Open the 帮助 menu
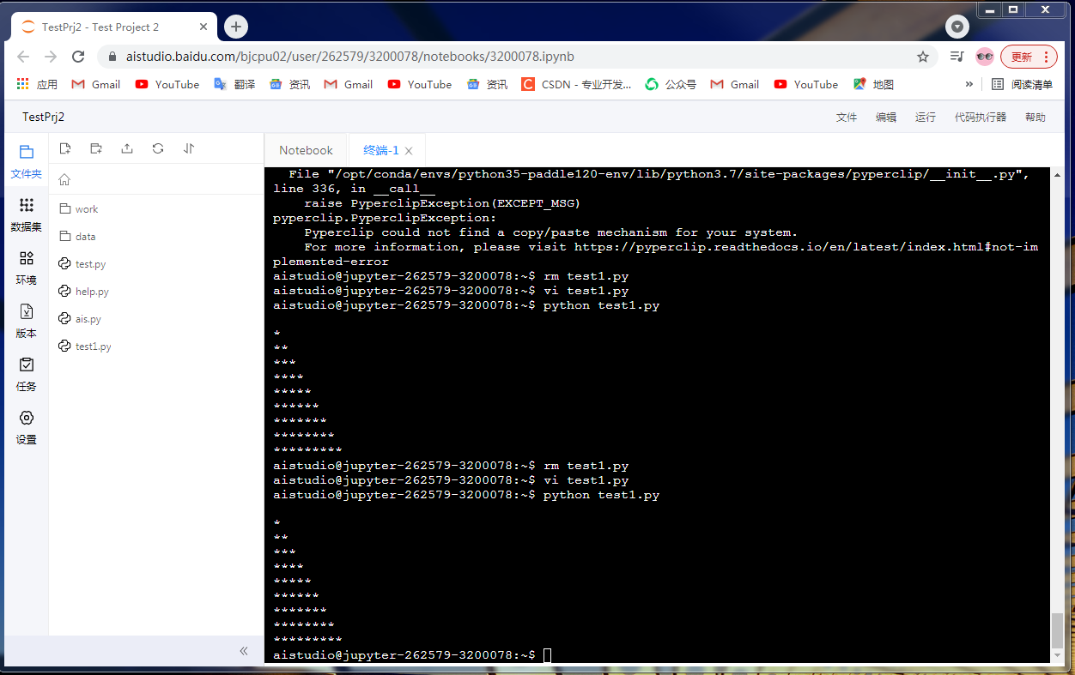The width and height of the screenshot is (1075, 675). click(x=1036, y=118)
